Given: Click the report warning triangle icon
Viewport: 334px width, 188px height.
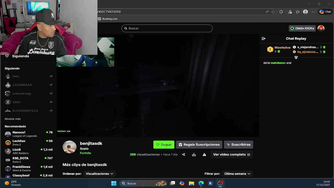Looking at the screenshot, I should (204, 155).
